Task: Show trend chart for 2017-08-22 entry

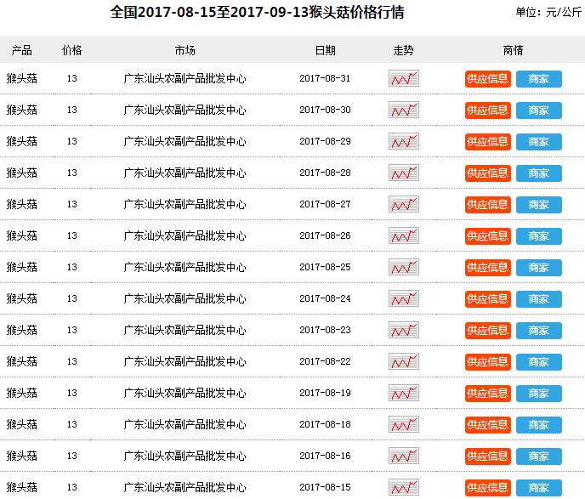Action: pos(404,362)
